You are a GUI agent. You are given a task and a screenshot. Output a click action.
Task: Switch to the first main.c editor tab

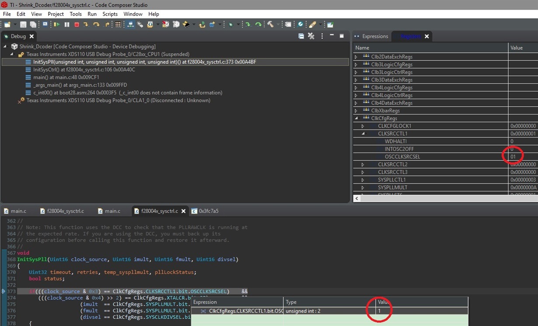(15, 211)
